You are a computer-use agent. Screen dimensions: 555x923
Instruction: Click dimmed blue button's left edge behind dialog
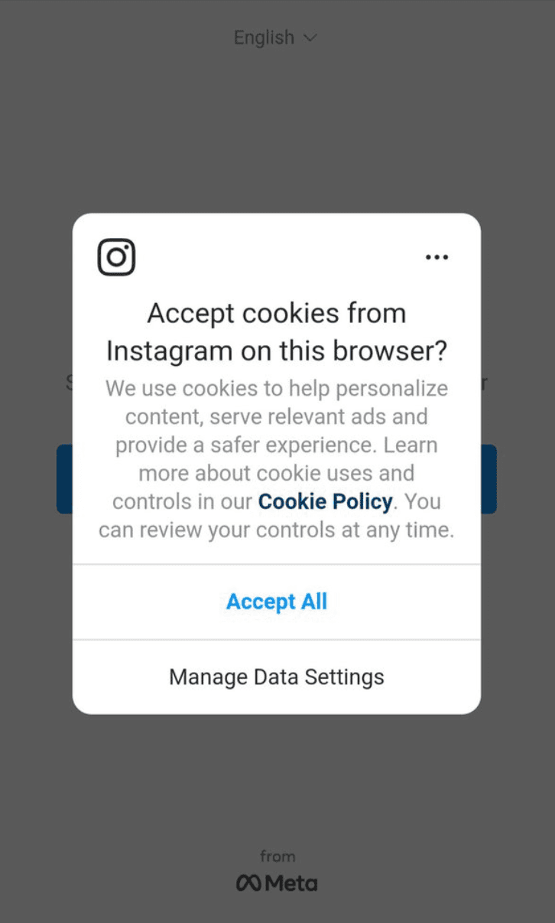click(x=64, y=479)
